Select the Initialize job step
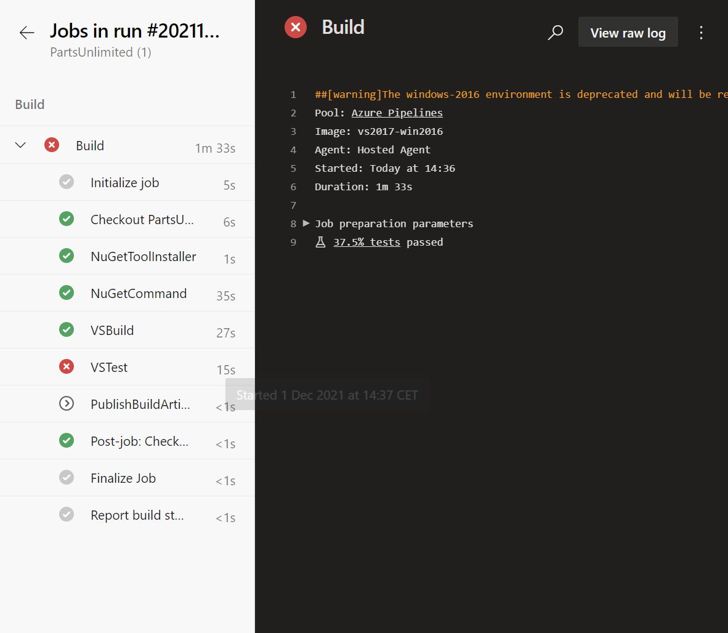Screen dimensions: 728x633 click(x=127, y=182)
